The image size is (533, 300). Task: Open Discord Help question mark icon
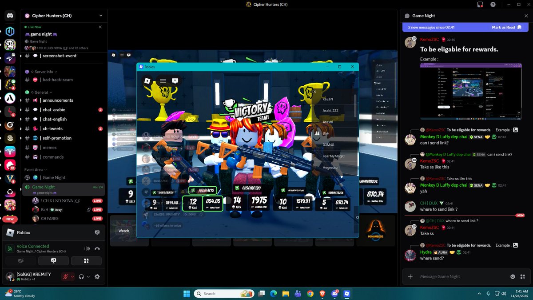(x=493, y=4)
